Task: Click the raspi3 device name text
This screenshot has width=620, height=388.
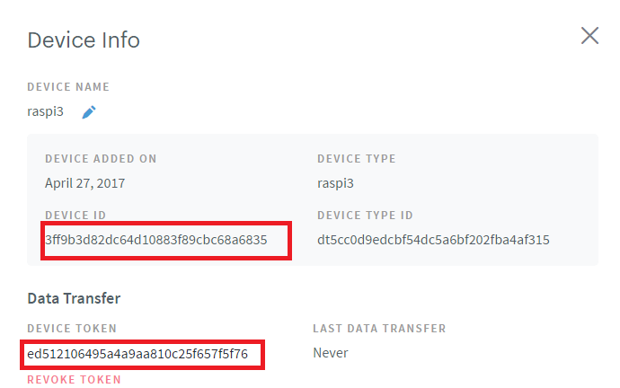Action: (45, 112)
